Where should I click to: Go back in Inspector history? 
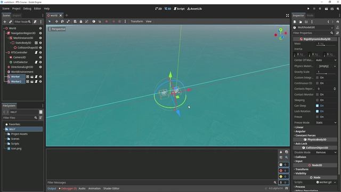click(x=328, y=22)
